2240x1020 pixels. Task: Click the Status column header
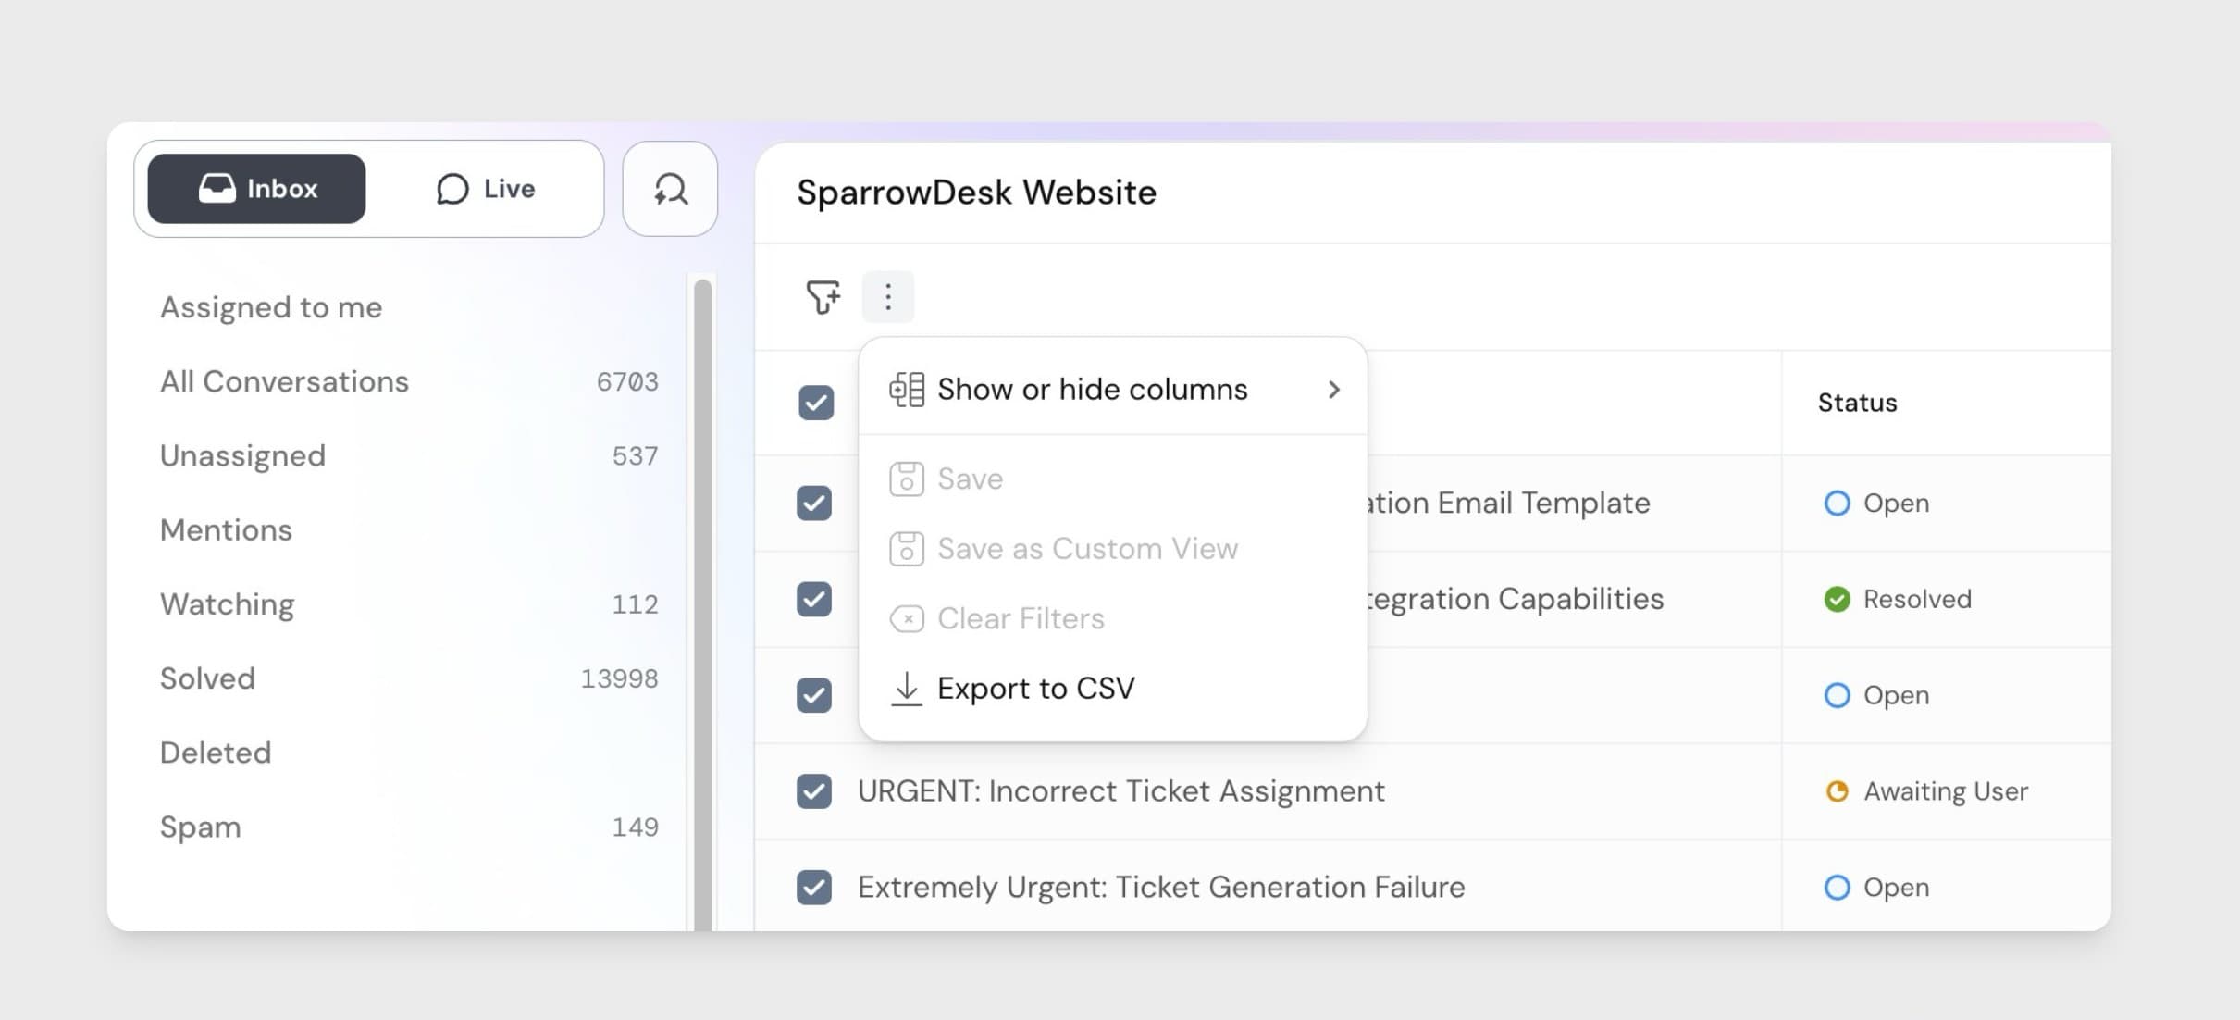click(x=1857, y=403)
